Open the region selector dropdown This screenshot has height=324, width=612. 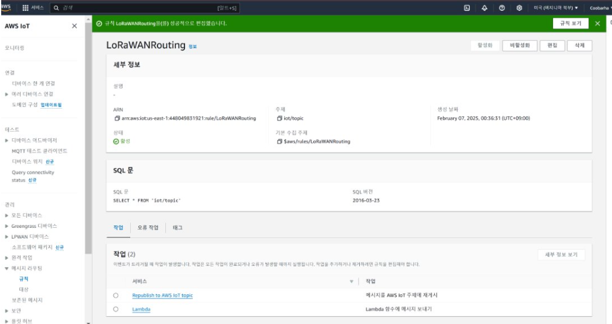click(555, 8)
